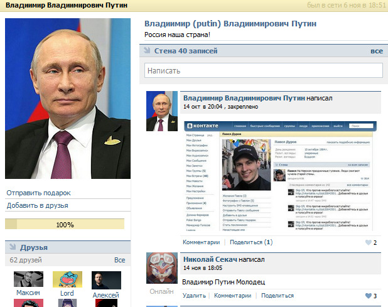Collapse the Стена section arrow icon
This screenshot has height=307, width=388.
[x=148, y=50]
